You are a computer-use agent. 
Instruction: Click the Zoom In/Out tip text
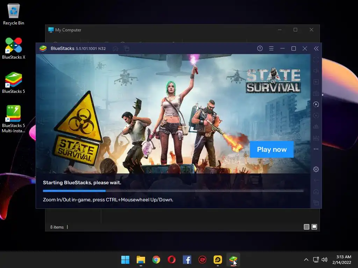108,200
